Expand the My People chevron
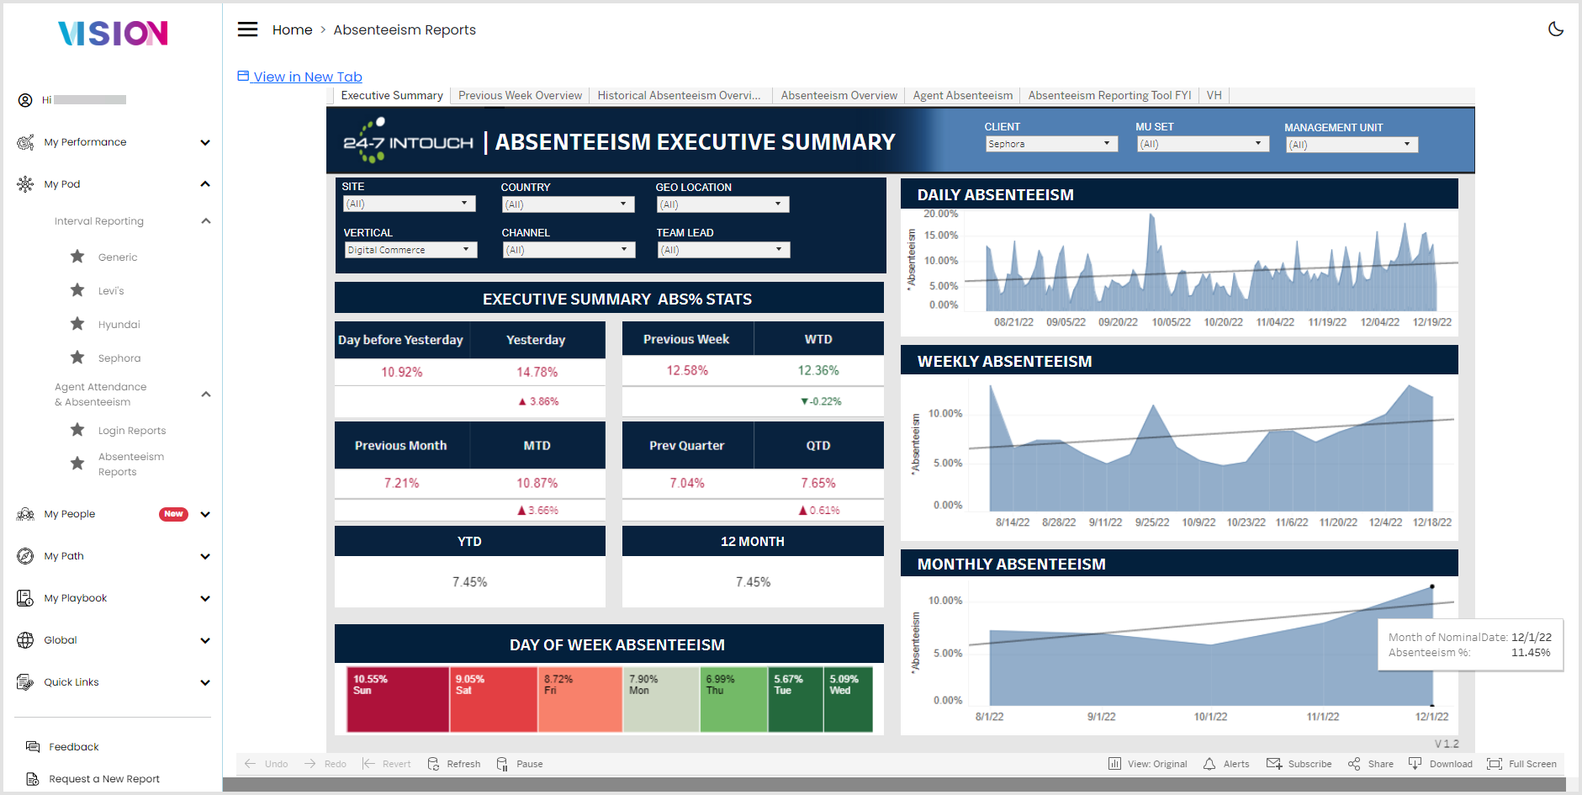This screenshot has height=795, width=1582. (x=205, y=515)
